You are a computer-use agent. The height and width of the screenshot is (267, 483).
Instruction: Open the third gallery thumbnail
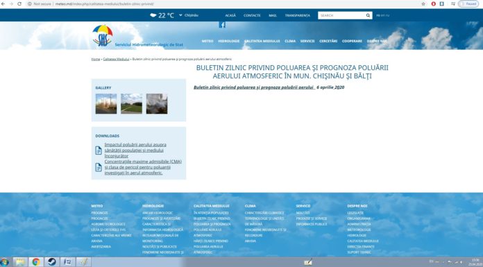click(x=157, y=104)
